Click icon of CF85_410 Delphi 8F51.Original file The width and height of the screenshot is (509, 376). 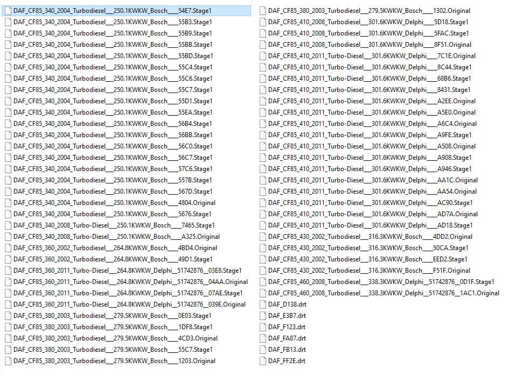pyautogui.click(x=263, y=45)
